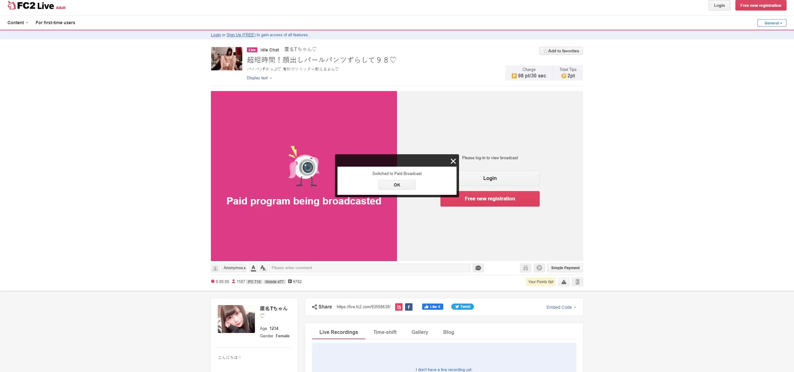Add the broadcaster to favorites
The height and width of the screenshot is (372, 794).
[x=561, y=51]
